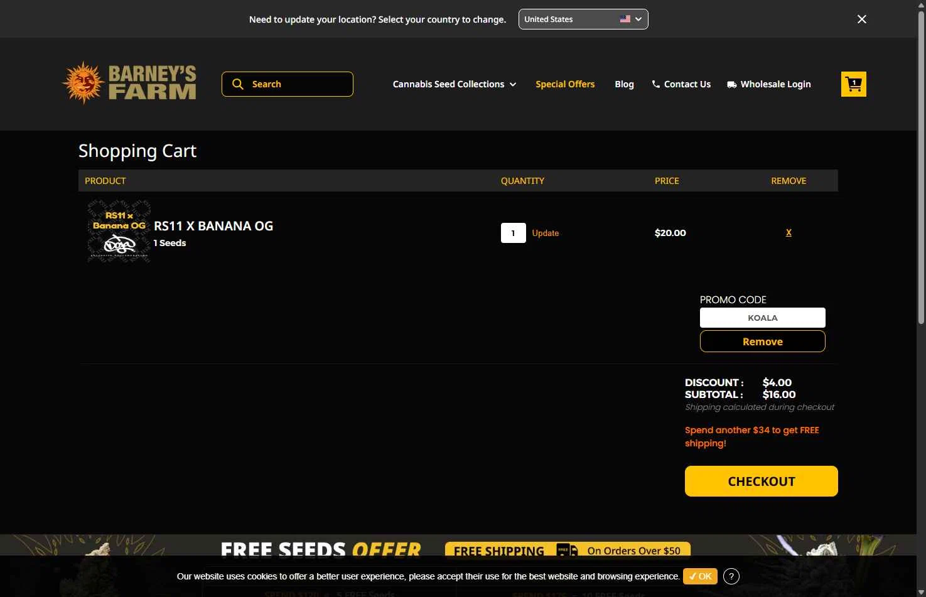Click the PROMO CODE label
Viewport: 926px width, 597px height.
tap(733, 300)
